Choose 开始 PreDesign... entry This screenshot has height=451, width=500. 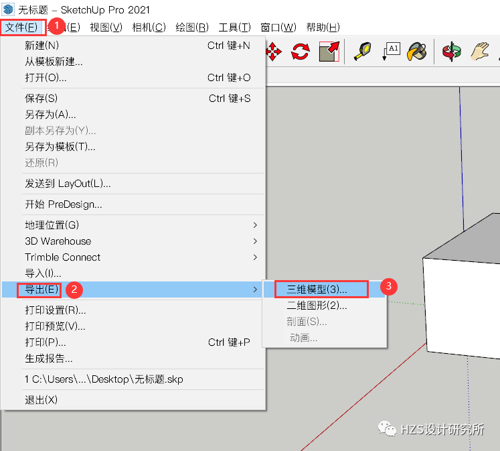click(133, 204)
